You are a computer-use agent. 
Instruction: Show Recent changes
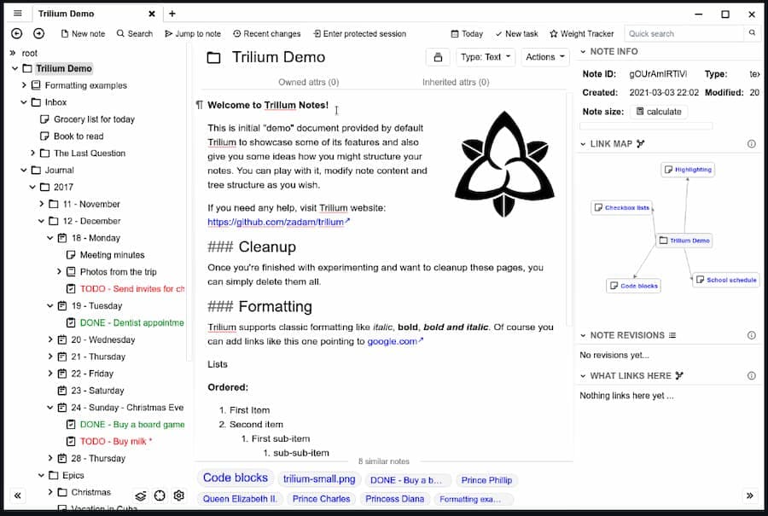[267, 34]
